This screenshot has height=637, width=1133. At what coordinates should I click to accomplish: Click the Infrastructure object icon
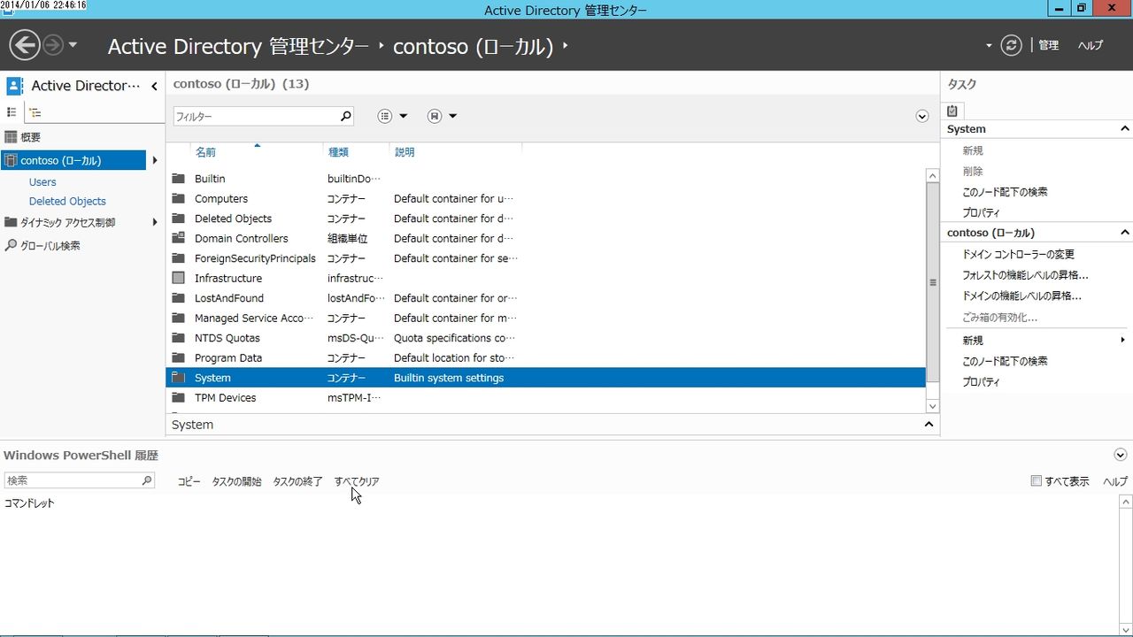click(x=178, y=278)
